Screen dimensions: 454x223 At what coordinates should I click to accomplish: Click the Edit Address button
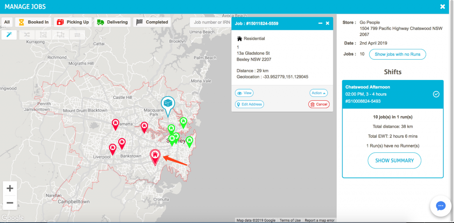point(249,104)
